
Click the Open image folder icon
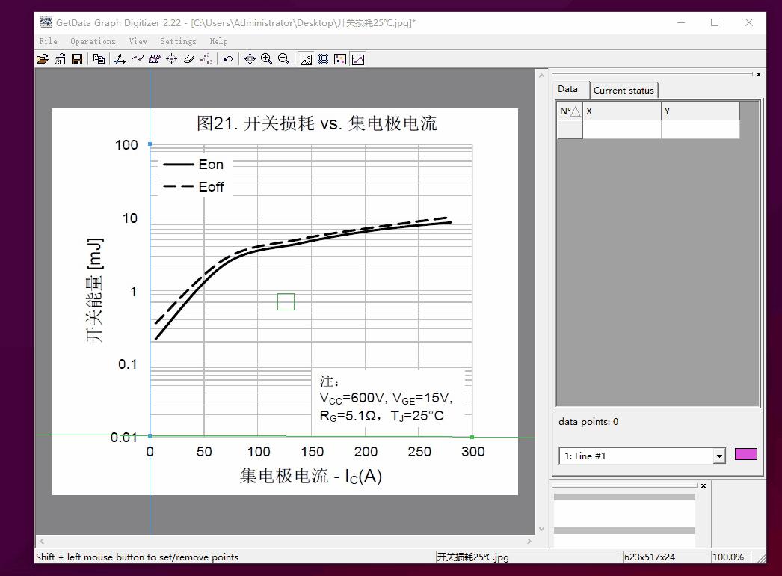43,59
